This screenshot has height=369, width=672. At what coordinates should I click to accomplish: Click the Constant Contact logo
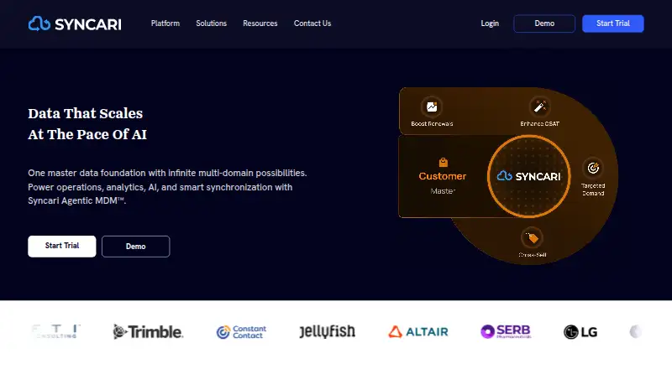pyautogui.click(x=241, y=332)
